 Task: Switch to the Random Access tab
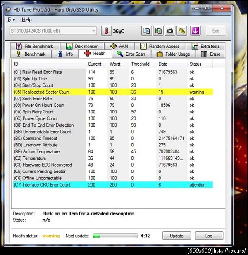point(160,46)
